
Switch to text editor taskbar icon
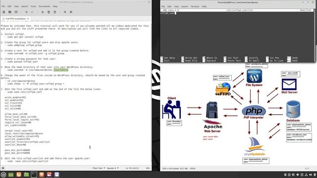57,175
